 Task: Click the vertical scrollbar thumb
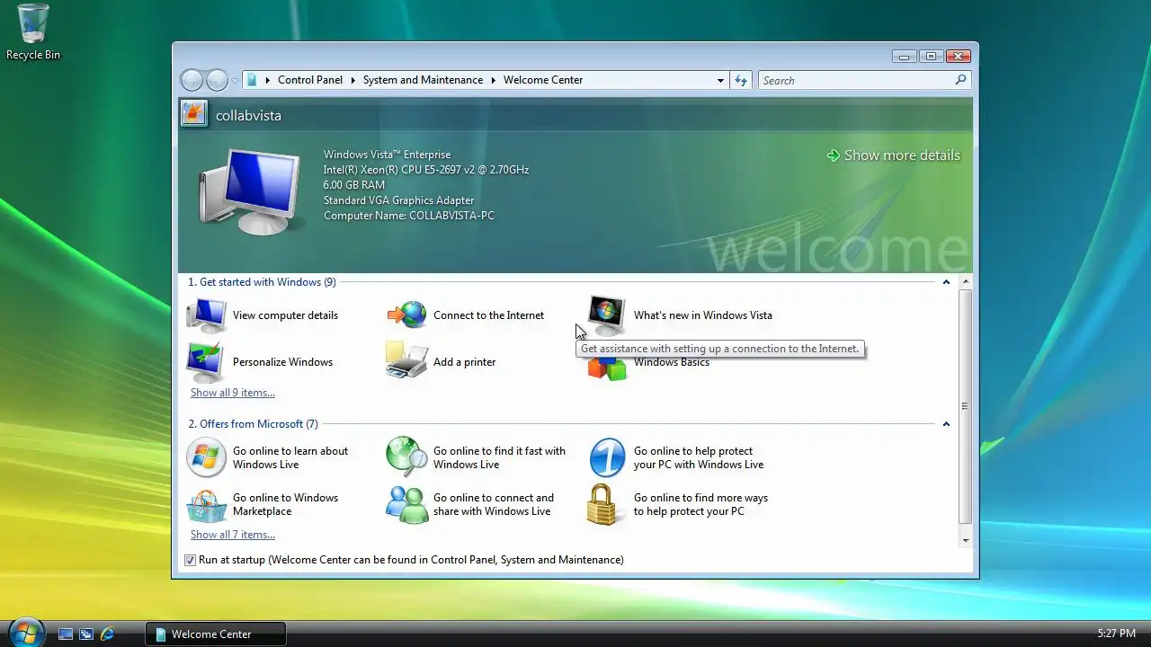[965, 406]
